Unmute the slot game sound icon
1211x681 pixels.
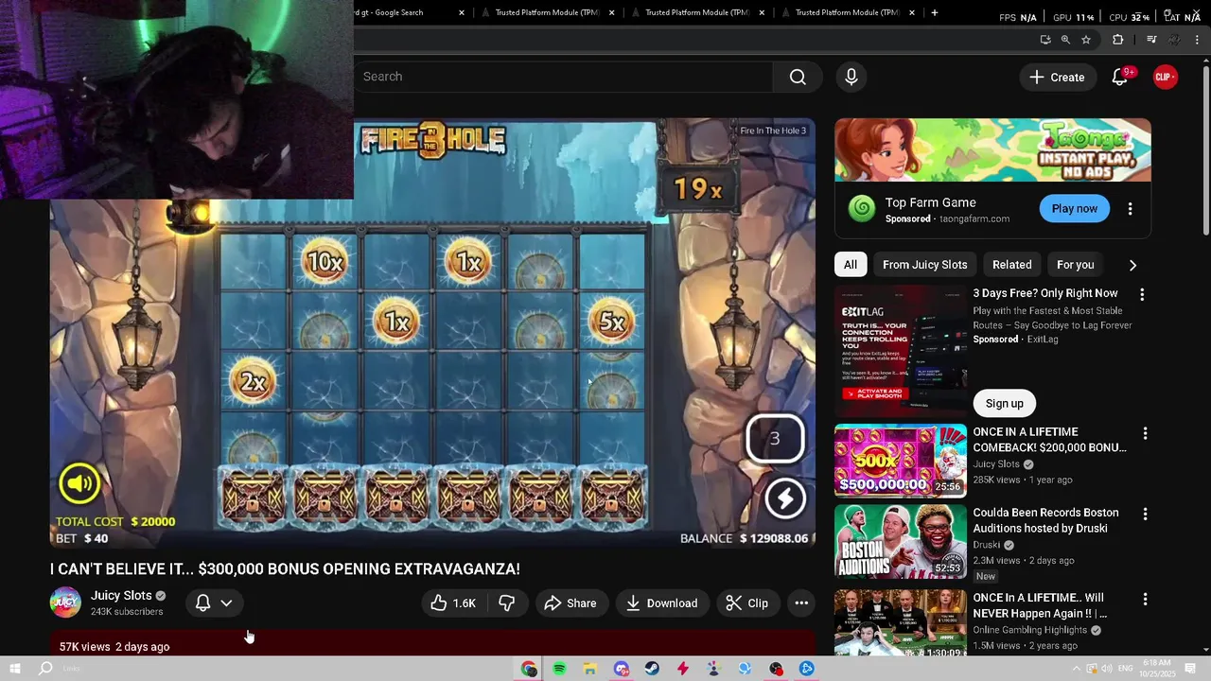[79, 484]
